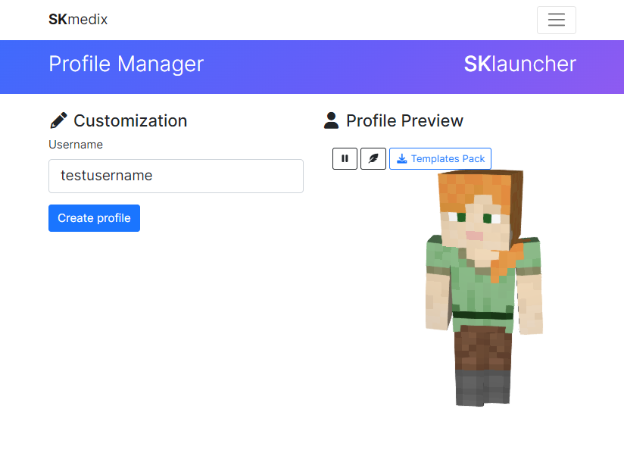This screenshot has width=624, height=456.
Task: Focus the Username input field
Action: click(x=176, y=176)
